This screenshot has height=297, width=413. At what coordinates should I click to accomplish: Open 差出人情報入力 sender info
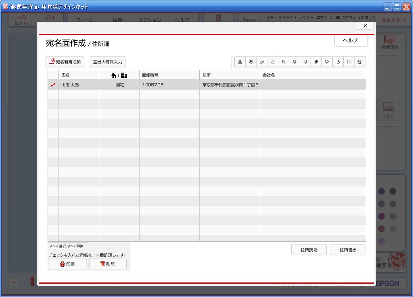pyautogui.click(x=107, y=62)
